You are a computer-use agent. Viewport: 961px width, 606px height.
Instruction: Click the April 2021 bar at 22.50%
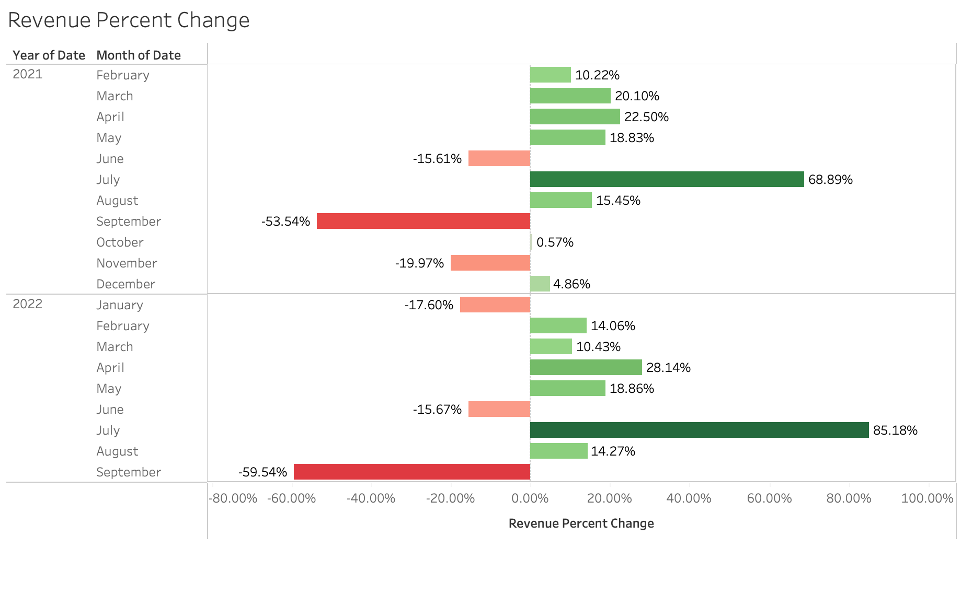pos(575,116)
